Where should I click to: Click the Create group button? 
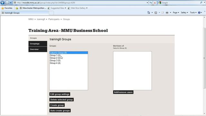[x=57, y=105]
